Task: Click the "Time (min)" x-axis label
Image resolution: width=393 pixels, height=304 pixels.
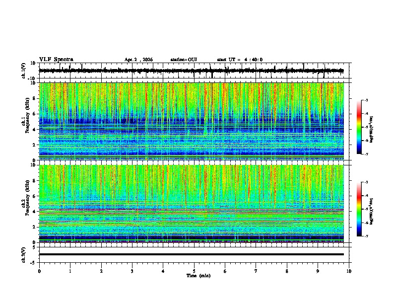Action: click(198, 276)
